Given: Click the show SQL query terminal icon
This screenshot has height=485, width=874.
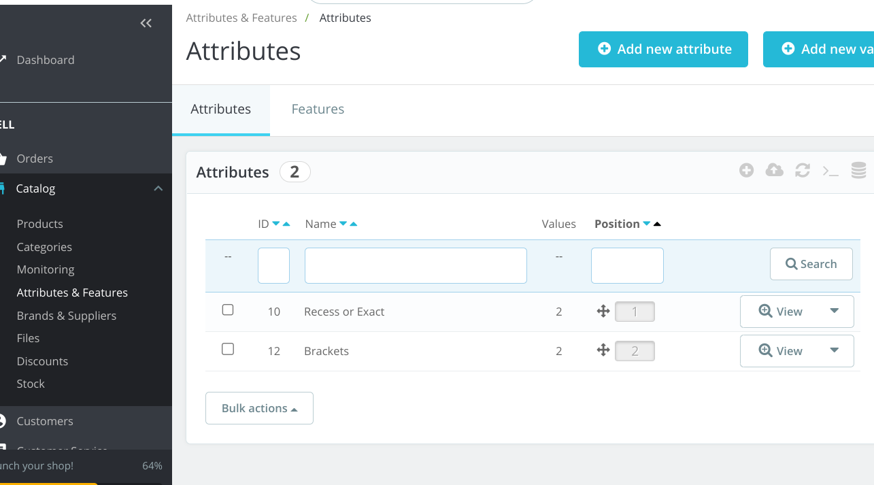Looking at the screenshot, I should click(830, 171).
